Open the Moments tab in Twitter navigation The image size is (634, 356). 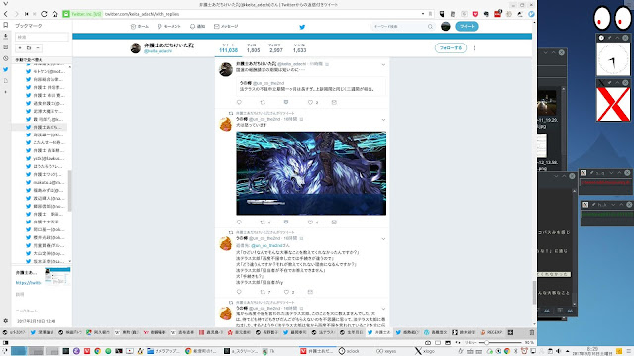(169, 27)
